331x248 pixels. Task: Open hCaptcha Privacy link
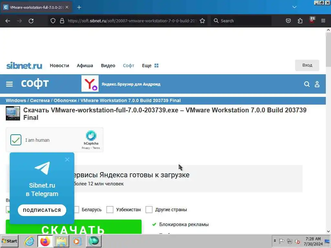86,148
